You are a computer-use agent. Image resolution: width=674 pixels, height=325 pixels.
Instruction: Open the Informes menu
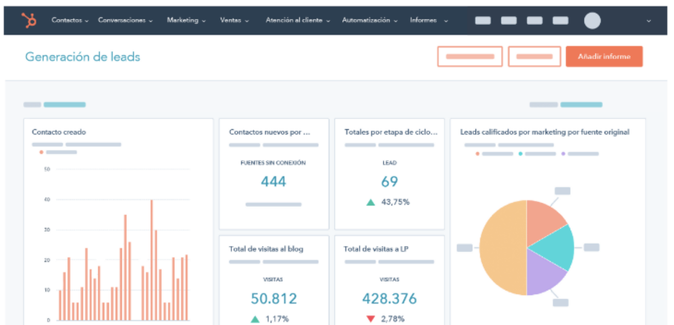pos(429,20)
